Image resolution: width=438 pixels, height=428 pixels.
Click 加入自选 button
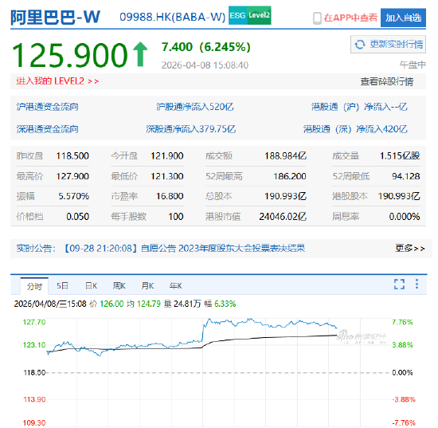coord(403,18)
